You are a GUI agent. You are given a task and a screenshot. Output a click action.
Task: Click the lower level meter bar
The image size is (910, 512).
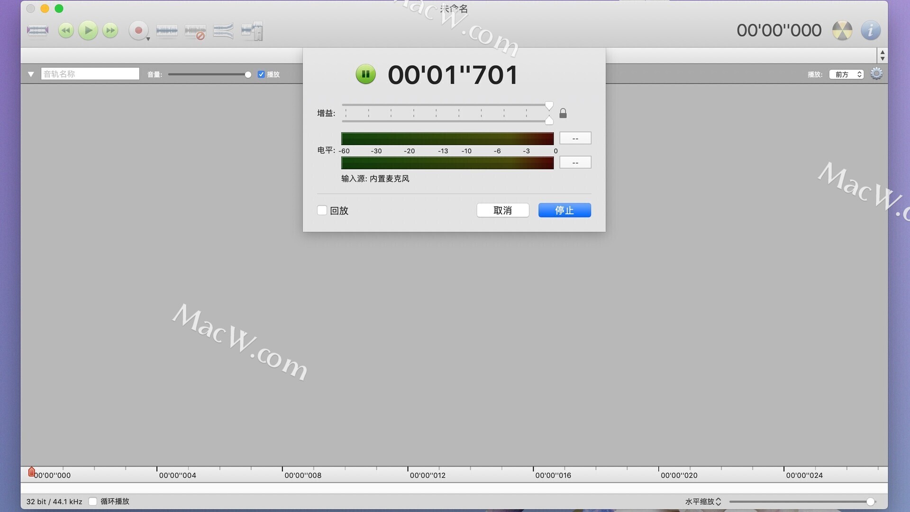(x=447, y=163)
